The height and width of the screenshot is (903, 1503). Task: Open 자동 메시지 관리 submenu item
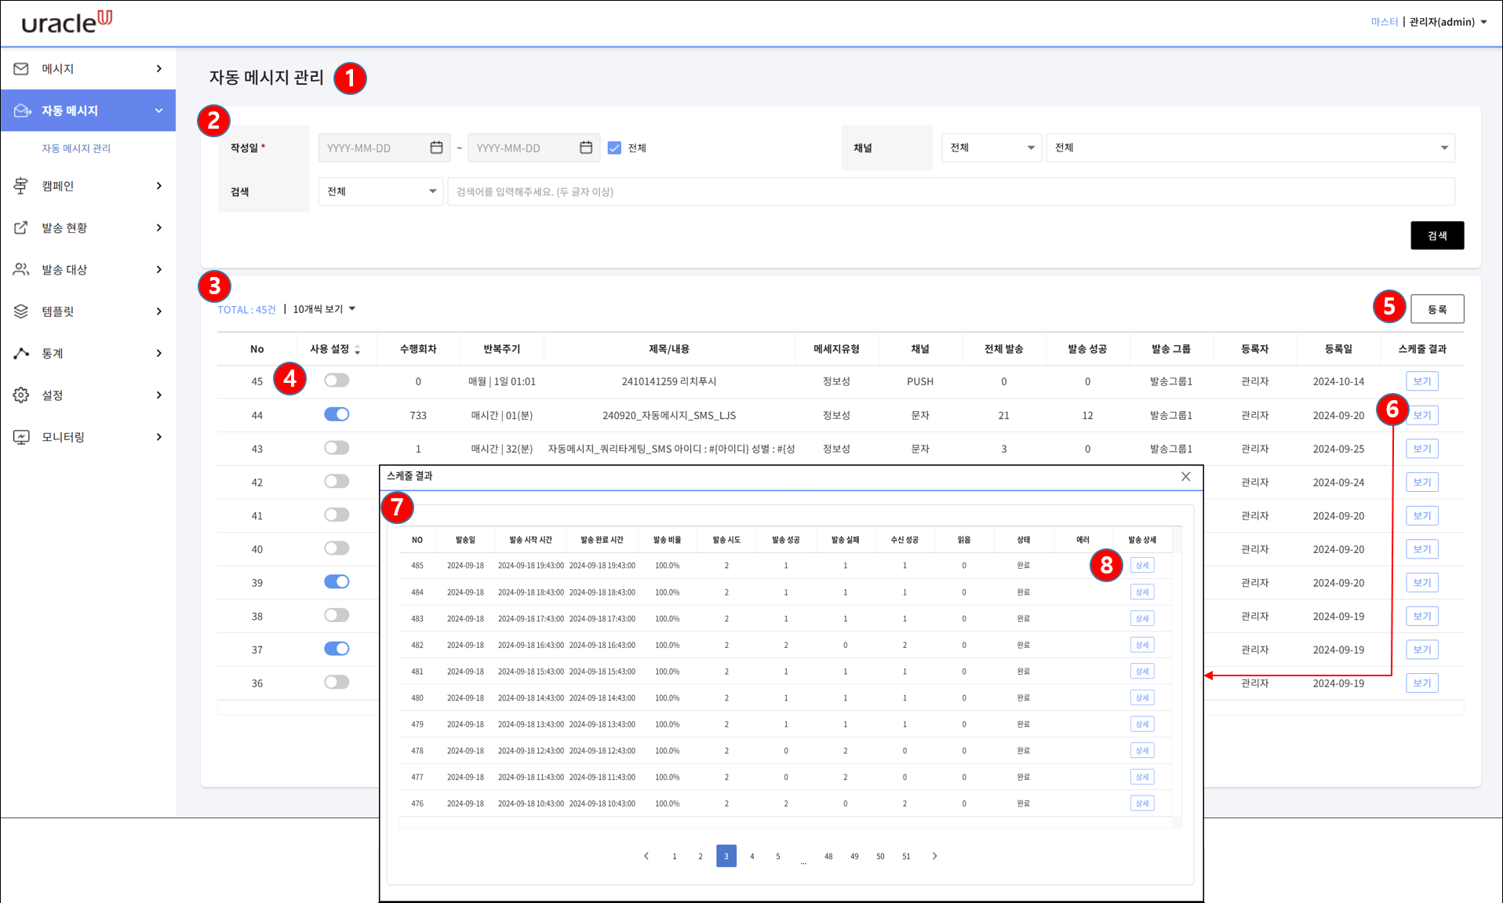[x=76, y=148]
